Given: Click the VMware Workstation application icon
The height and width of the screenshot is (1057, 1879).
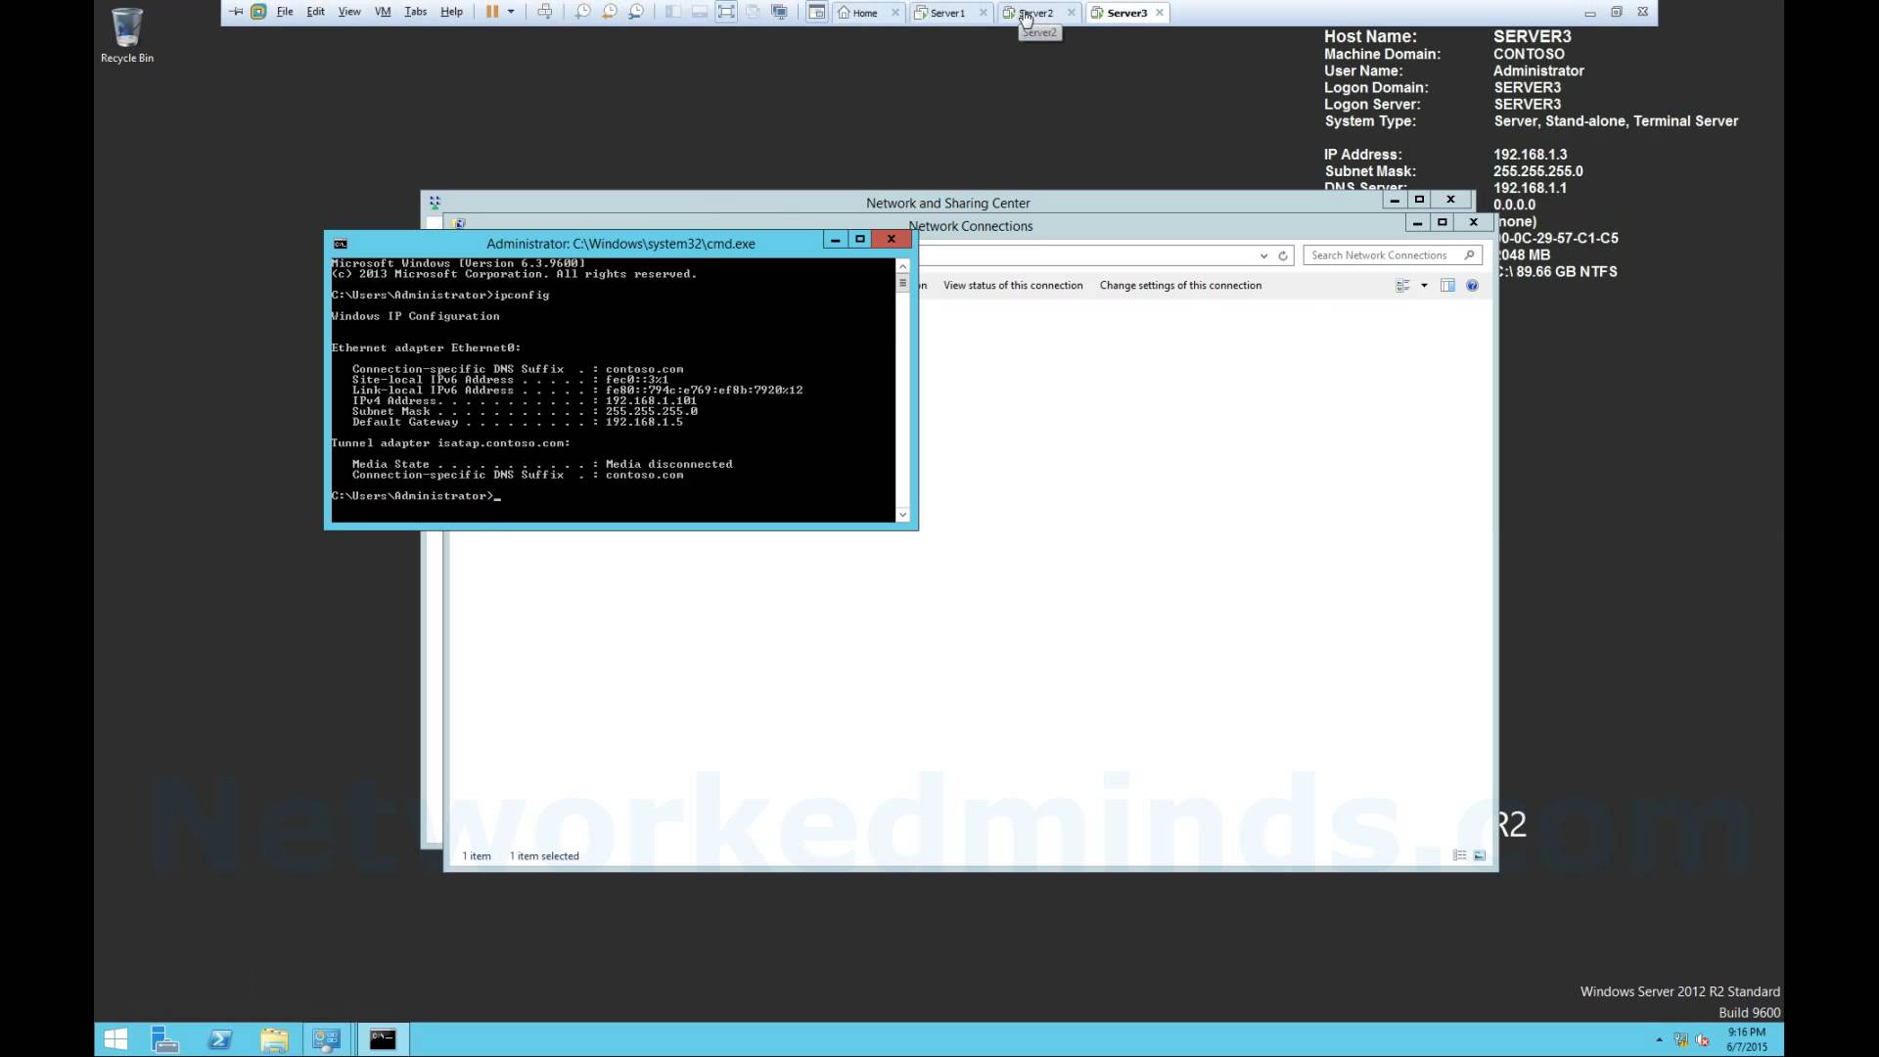Looking at the screenshot, I should point(258,12).
